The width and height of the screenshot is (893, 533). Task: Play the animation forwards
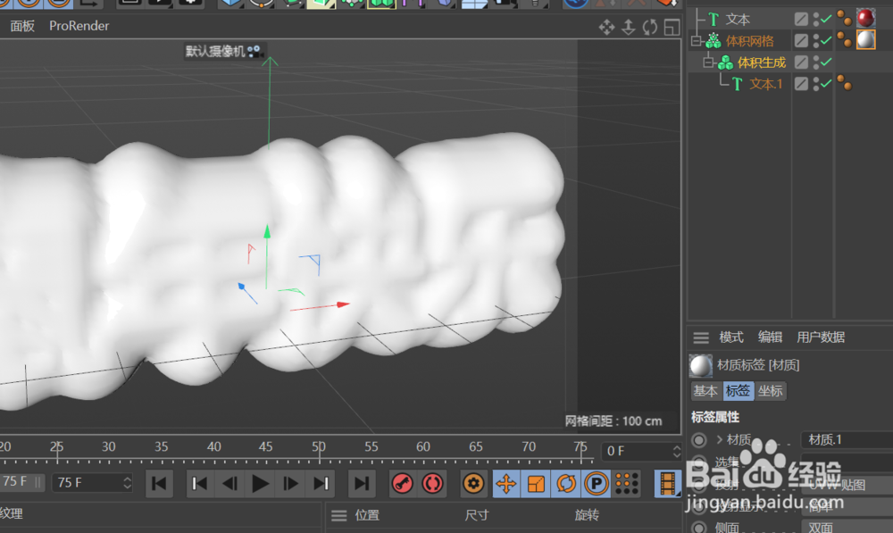click(x=260, y=484)
